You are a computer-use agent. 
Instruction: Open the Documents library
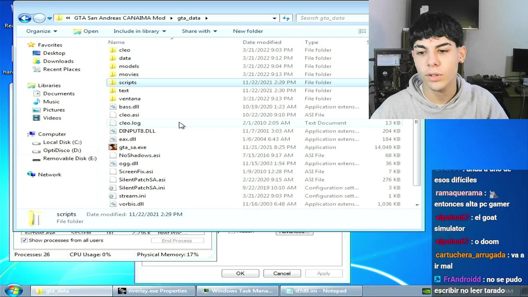pyautogui.click(x=59, y=93)
